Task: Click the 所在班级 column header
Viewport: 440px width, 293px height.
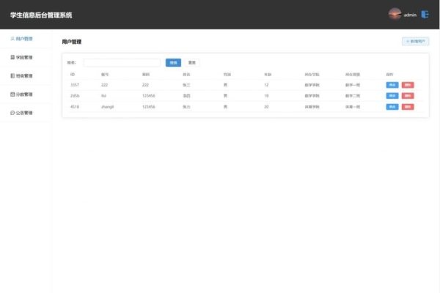Action: tap(353, 74)
